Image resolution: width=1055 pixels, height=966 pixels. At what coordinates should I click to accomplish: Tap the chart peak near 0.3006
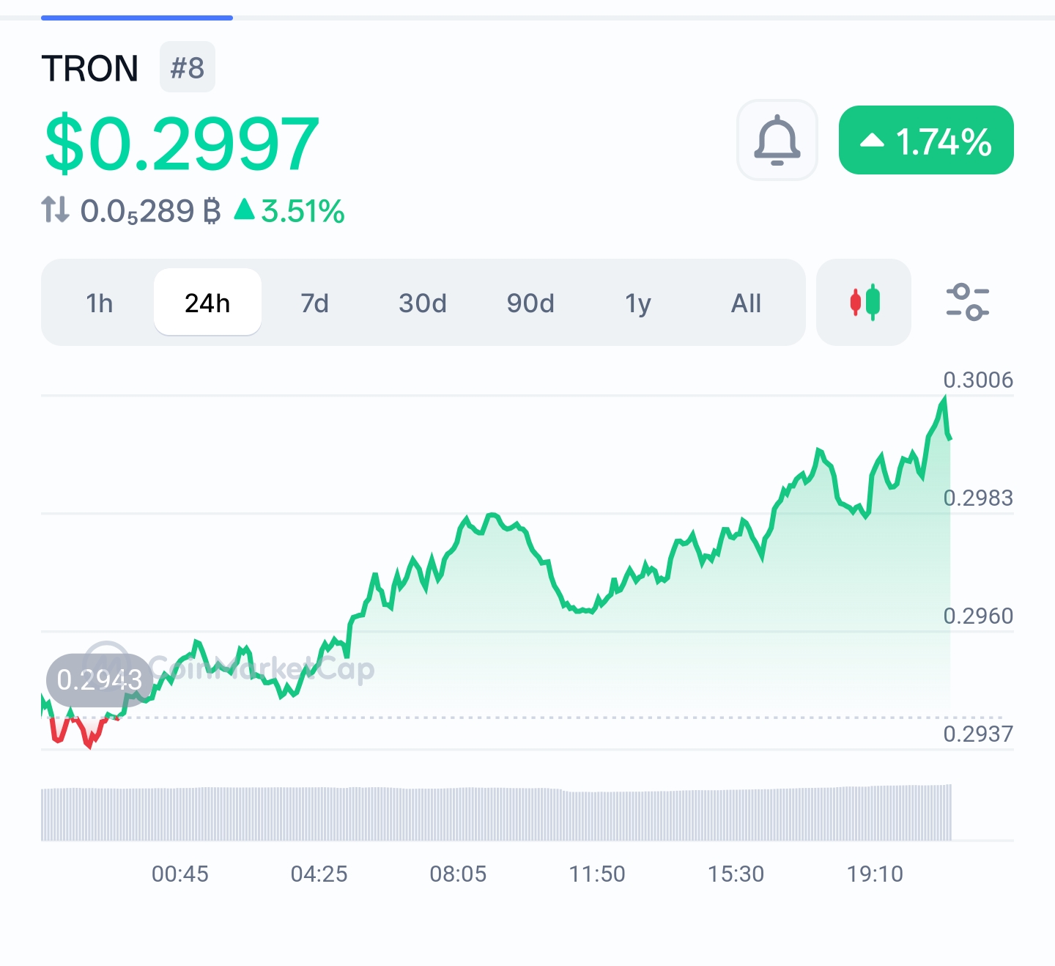944,399
